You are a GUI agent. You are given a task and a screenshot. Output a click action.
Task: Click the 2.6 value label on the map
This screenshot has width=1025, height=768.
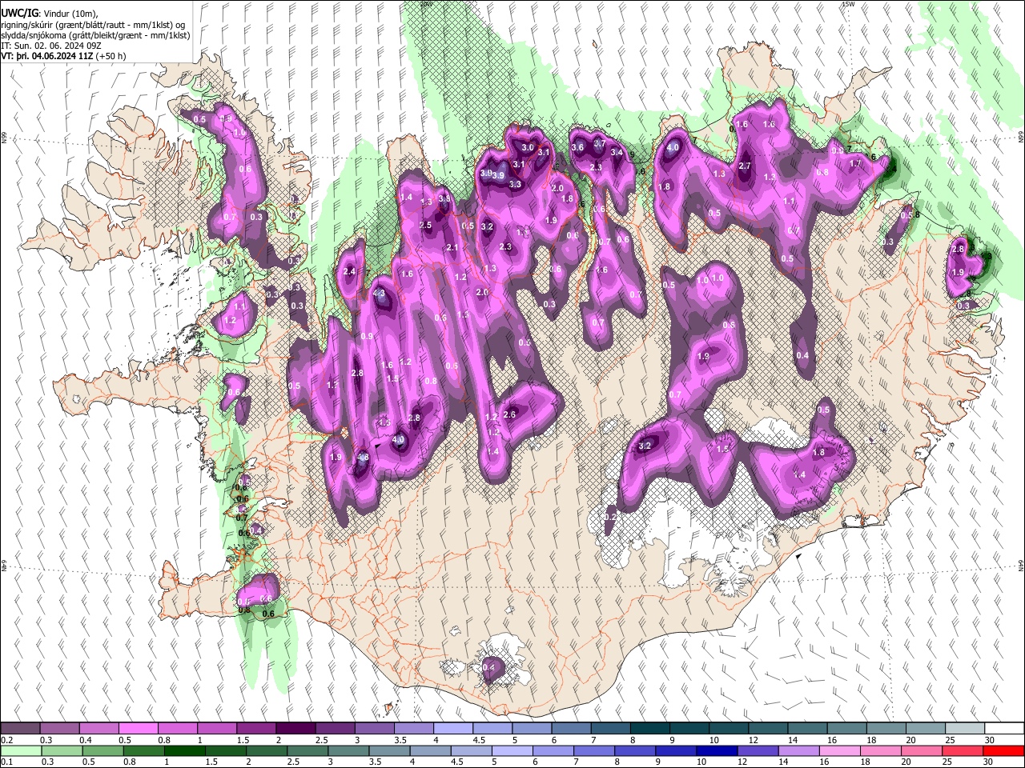pyautogui.click(x=510, y=414)
